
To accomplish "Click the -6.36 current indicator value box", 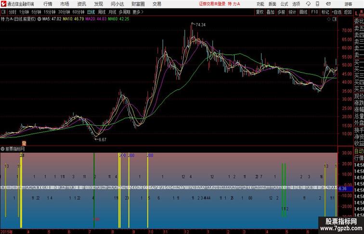I will (x=345, y=189).
